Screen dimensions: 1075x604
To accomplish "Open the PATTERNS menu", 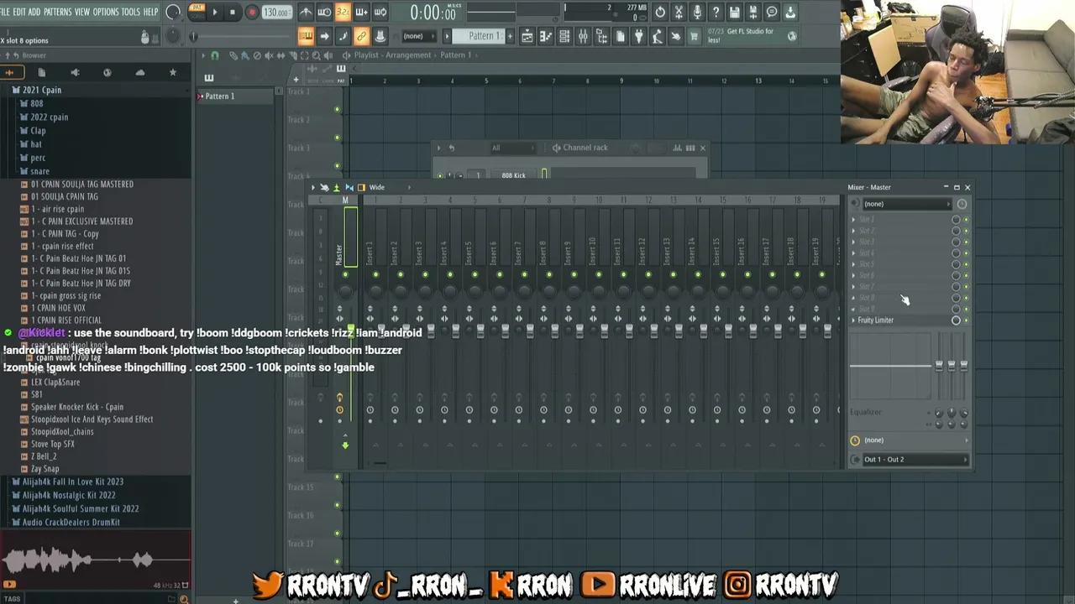I will tap(58, 12).
